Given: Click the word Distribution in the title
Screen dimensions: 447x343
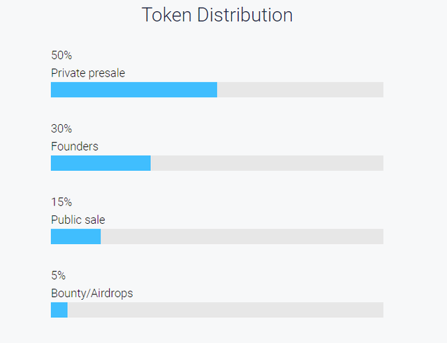Looking at the screenshot, I should point(244,15).
